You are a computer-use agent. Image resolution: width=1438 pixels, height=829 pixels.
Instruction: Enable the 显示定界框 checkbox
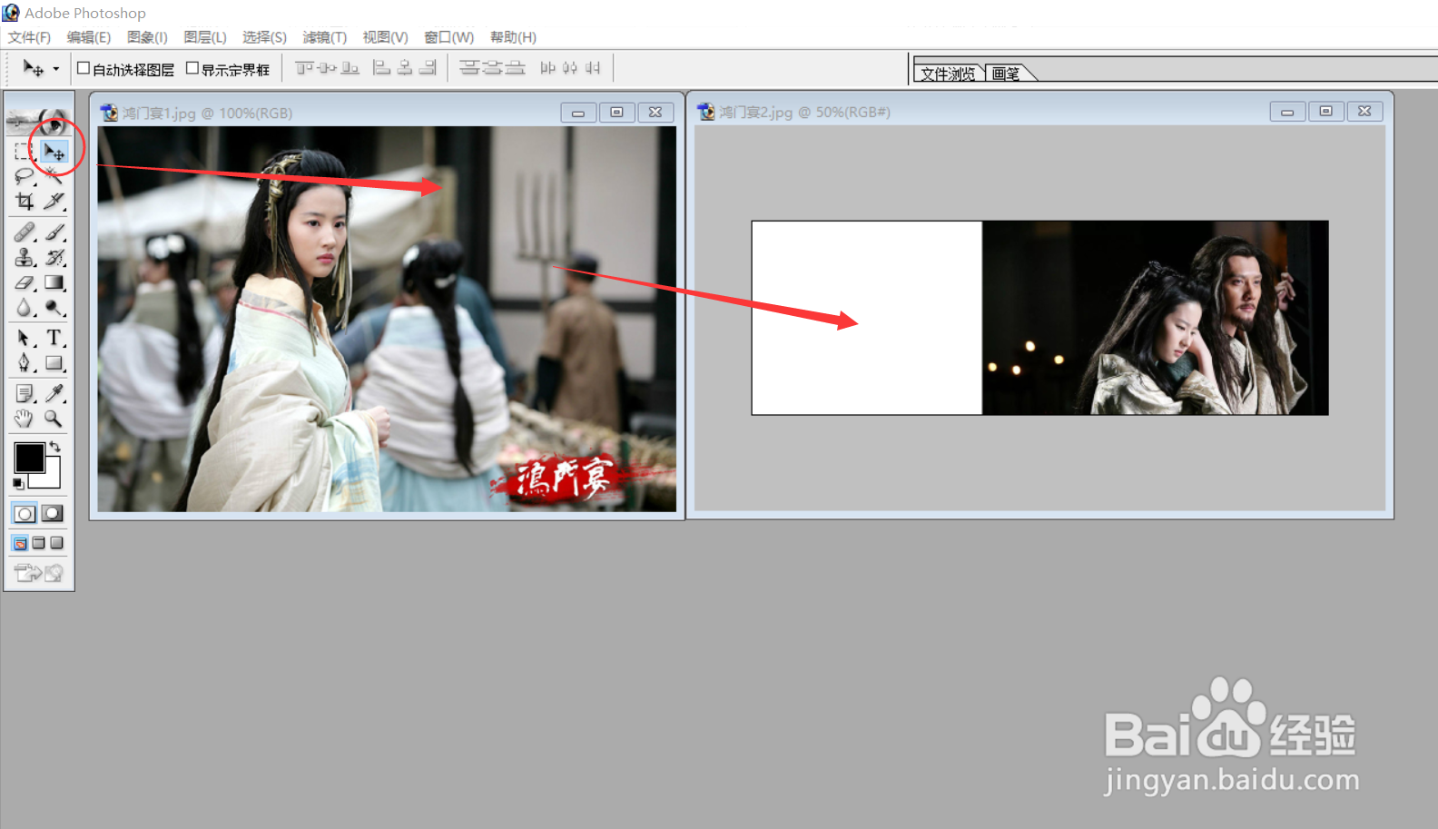coord(192,68)
